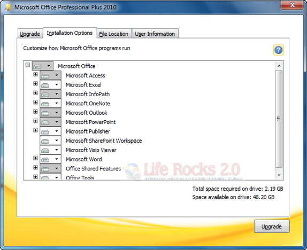Select the Microsoft PowerPoint label
The width and height of the screenshot is (307, 250).
click(x=90, y=122)
